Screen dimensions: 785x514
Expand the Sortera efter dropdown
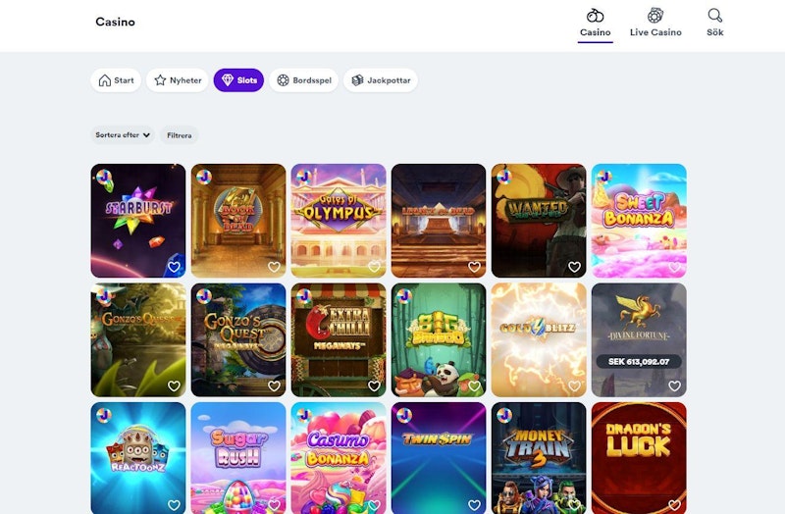tap(124, 135)
